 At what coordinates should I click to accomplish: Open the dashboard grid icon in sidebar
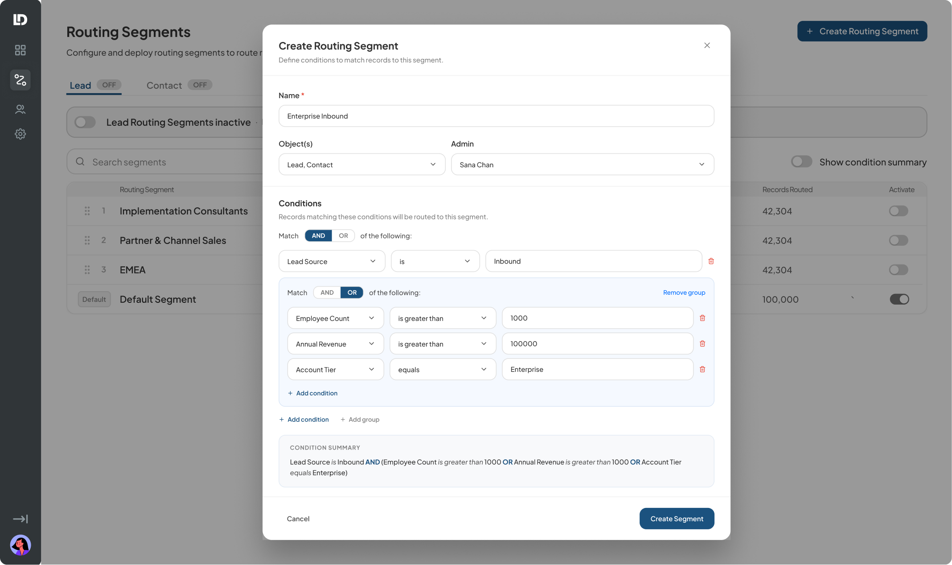click(x=20, y=50)
